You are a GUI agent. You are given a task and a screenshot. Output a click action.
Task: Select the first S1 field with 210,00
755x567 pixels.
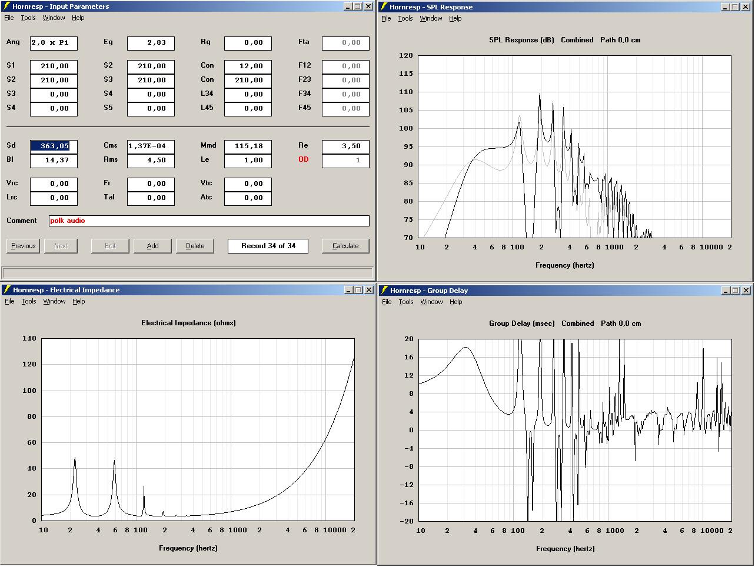click(54, 66)
